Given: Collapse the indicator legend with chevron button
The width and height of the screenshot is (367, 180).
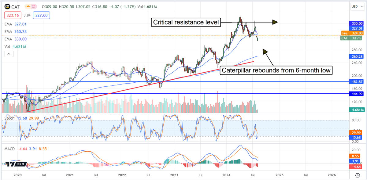Looking at the screenshot, I should [x=9, y=54].
